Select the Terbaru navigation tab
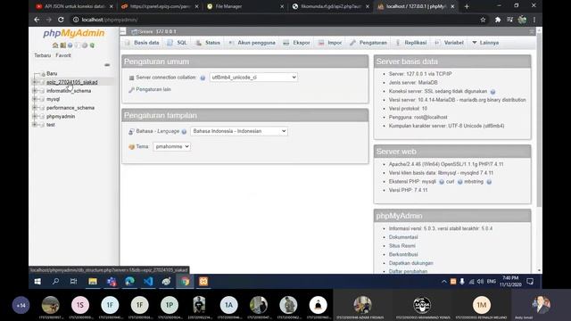The height and width of the screenshot is (321, 571). [x=43, y=55]
